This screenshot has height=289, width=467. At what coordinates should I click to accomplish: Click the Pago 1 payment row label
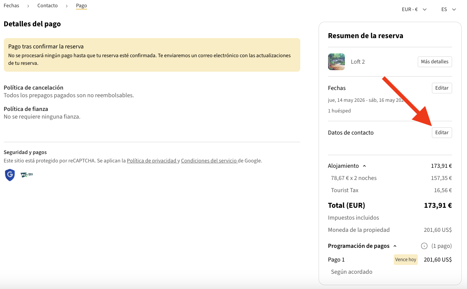336,260
